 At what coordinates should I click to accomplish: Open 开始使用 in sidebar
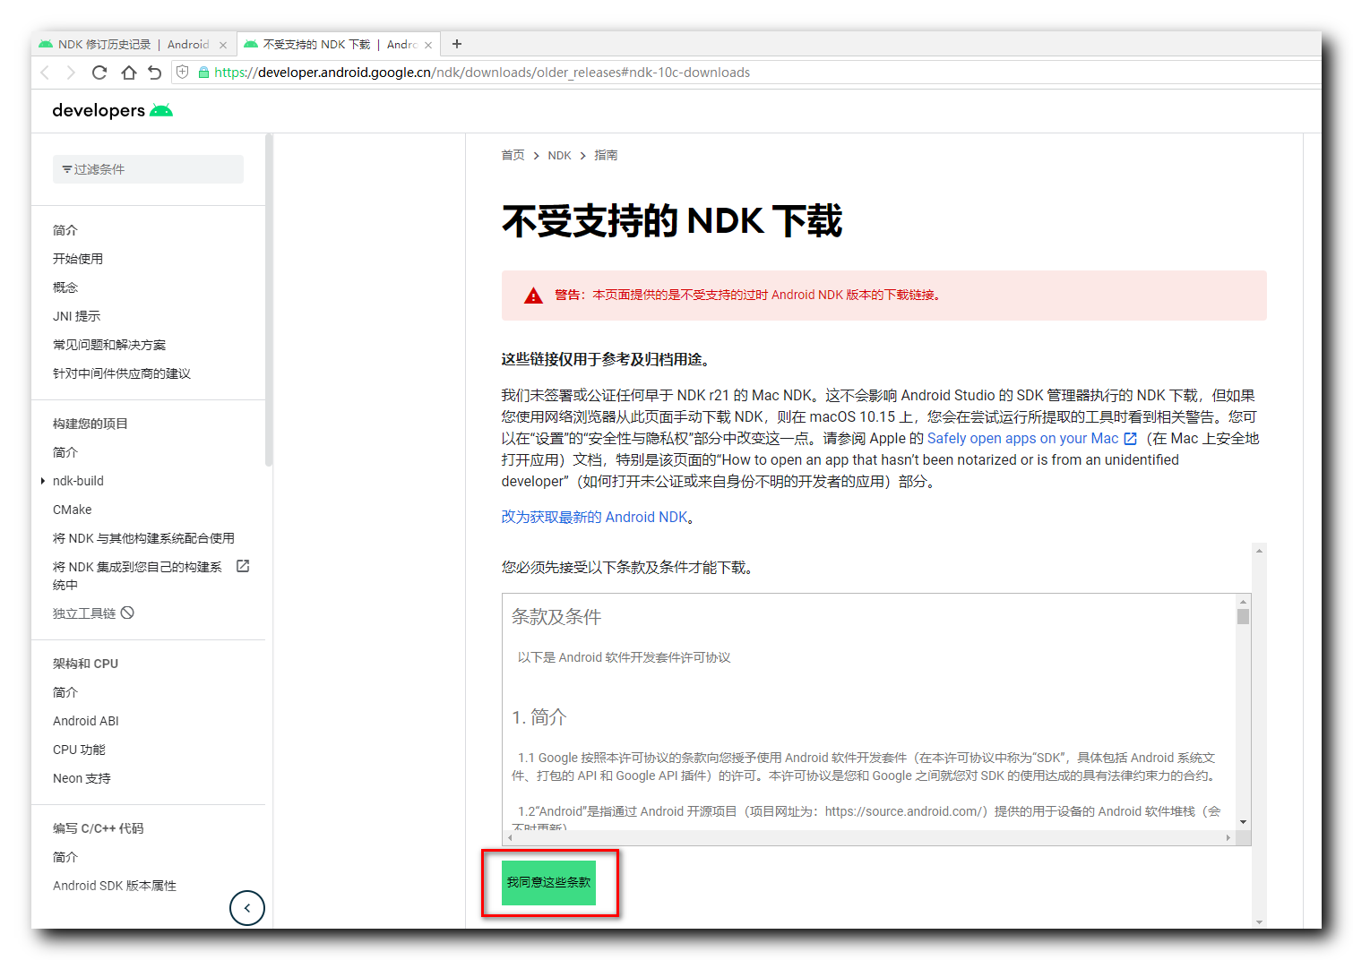pyautogui.click(x=78, y=259)
